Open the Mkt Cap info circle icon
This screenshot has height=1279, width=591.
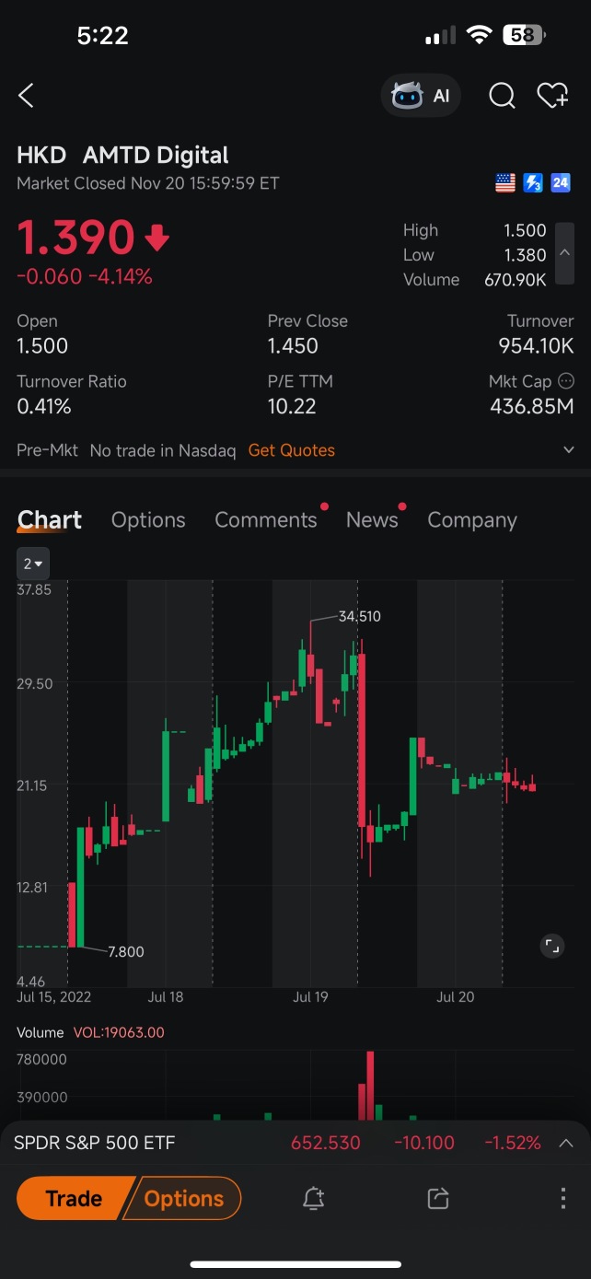point(566,380)
